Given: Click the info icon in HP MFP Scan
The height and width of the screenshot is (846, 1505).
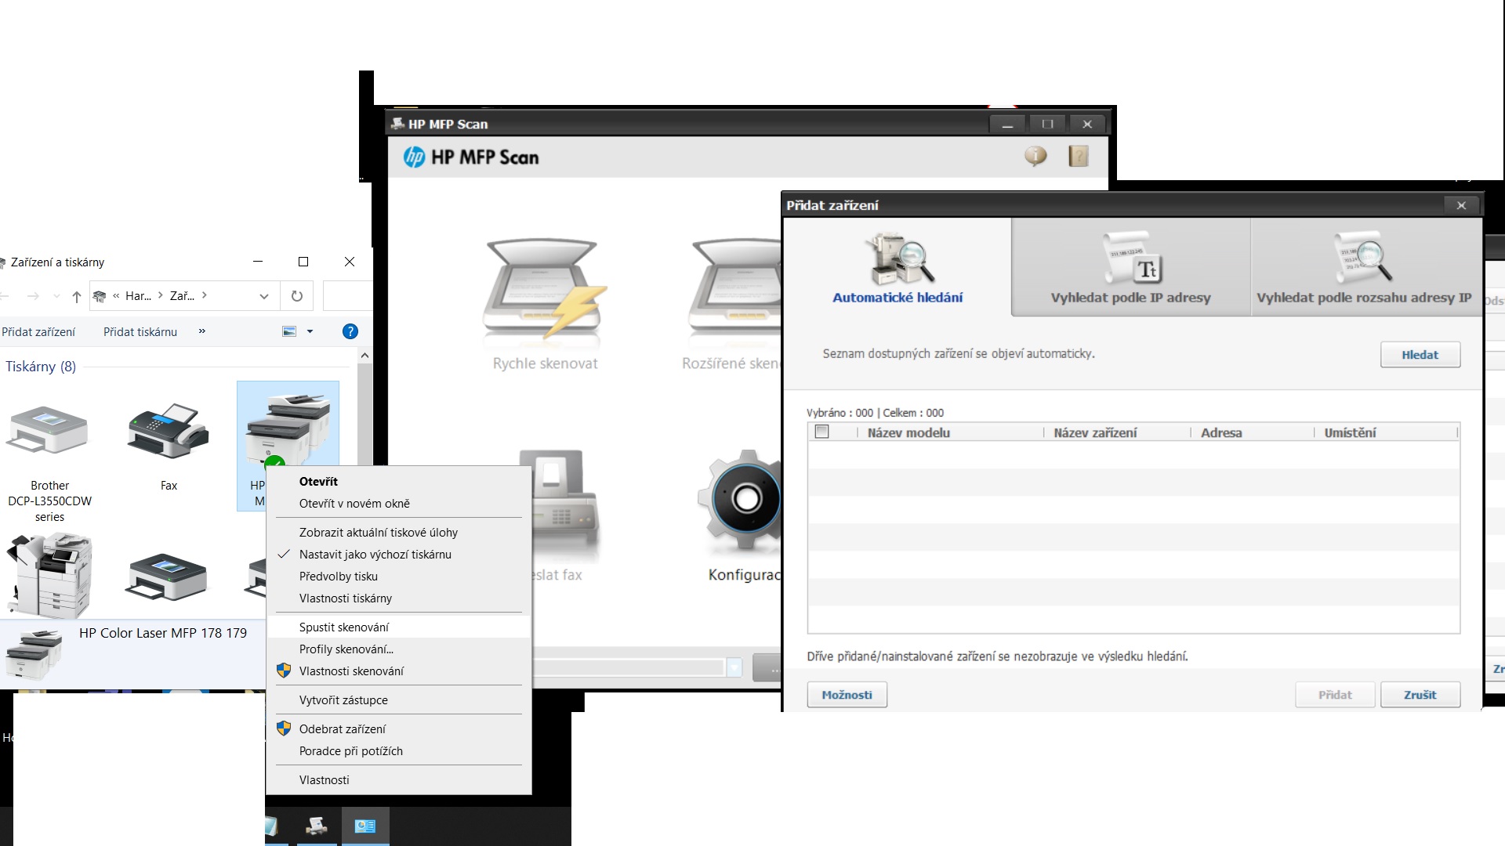Looking at the screenshot, I should [1036, 157].
